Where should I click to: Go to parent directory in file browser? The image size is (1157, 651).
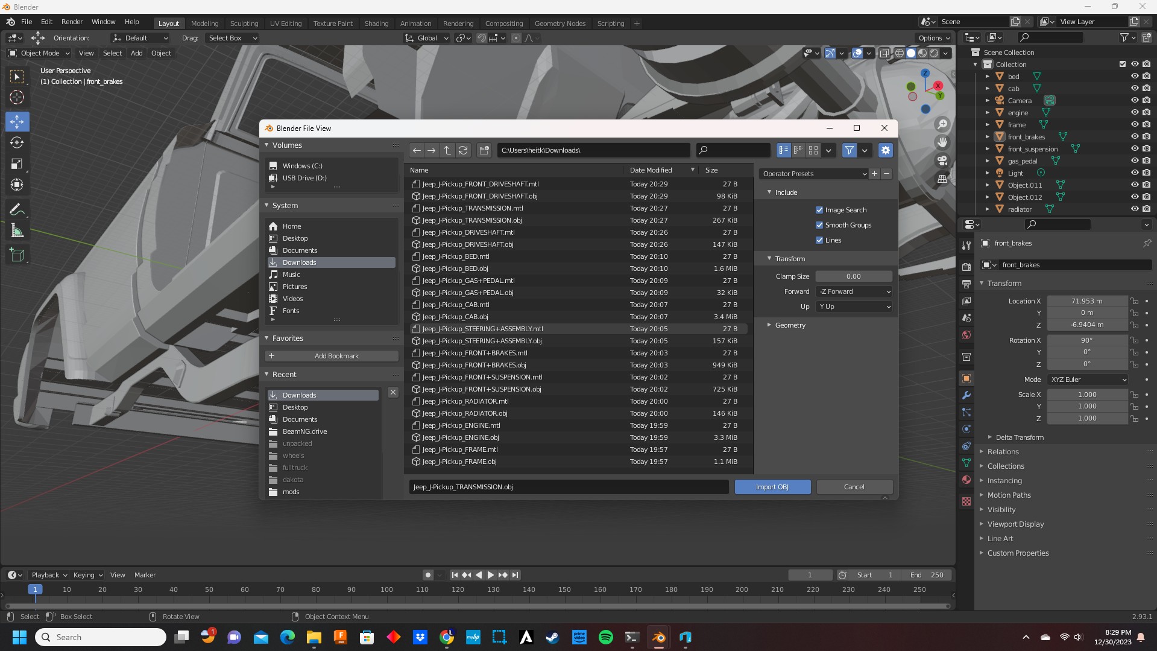tap(447, 150)
